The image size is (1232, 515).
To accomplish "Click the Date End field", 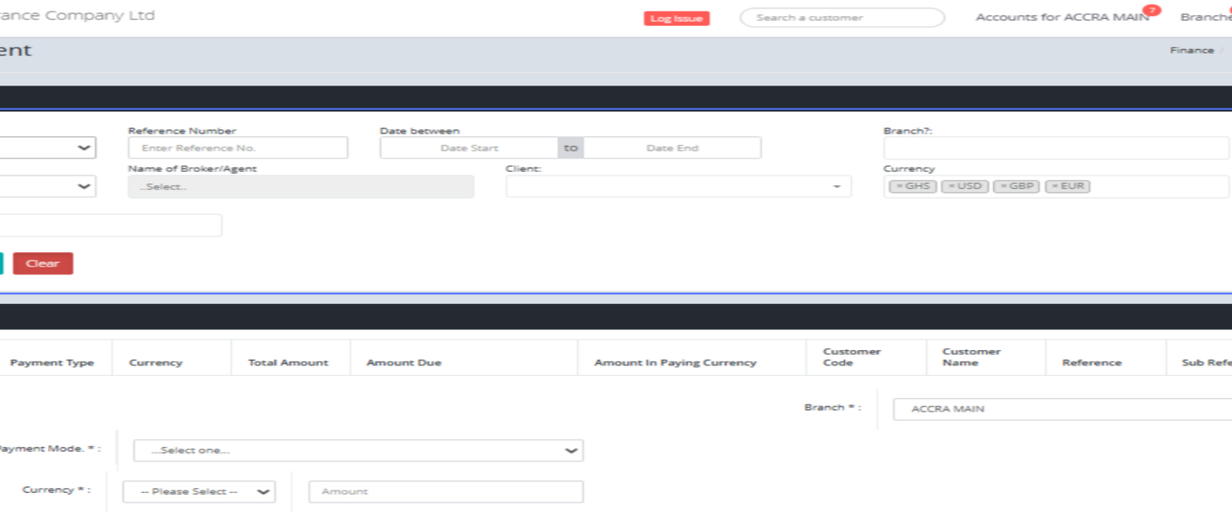I will 672,148.
